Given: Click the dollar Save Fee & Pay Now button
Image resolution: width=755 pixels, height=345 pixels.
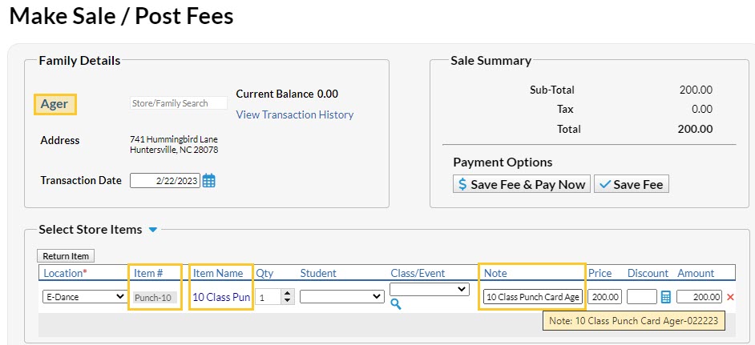Looking at the screenshot, I should tap(522, 184).
